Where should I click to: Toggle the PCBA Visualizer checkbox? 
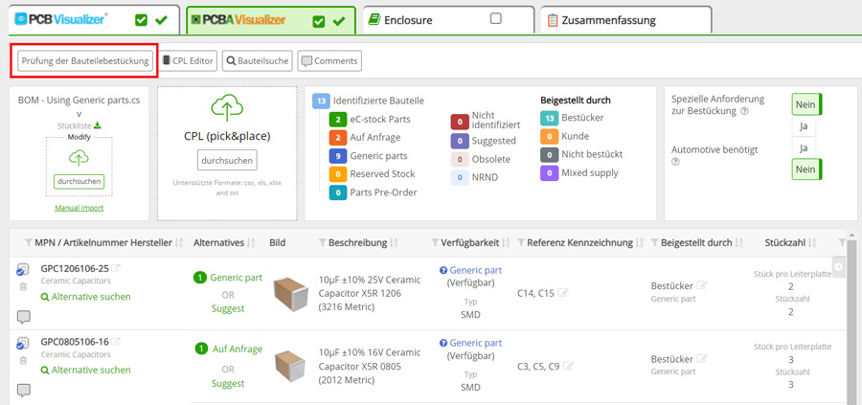point(318,21)
